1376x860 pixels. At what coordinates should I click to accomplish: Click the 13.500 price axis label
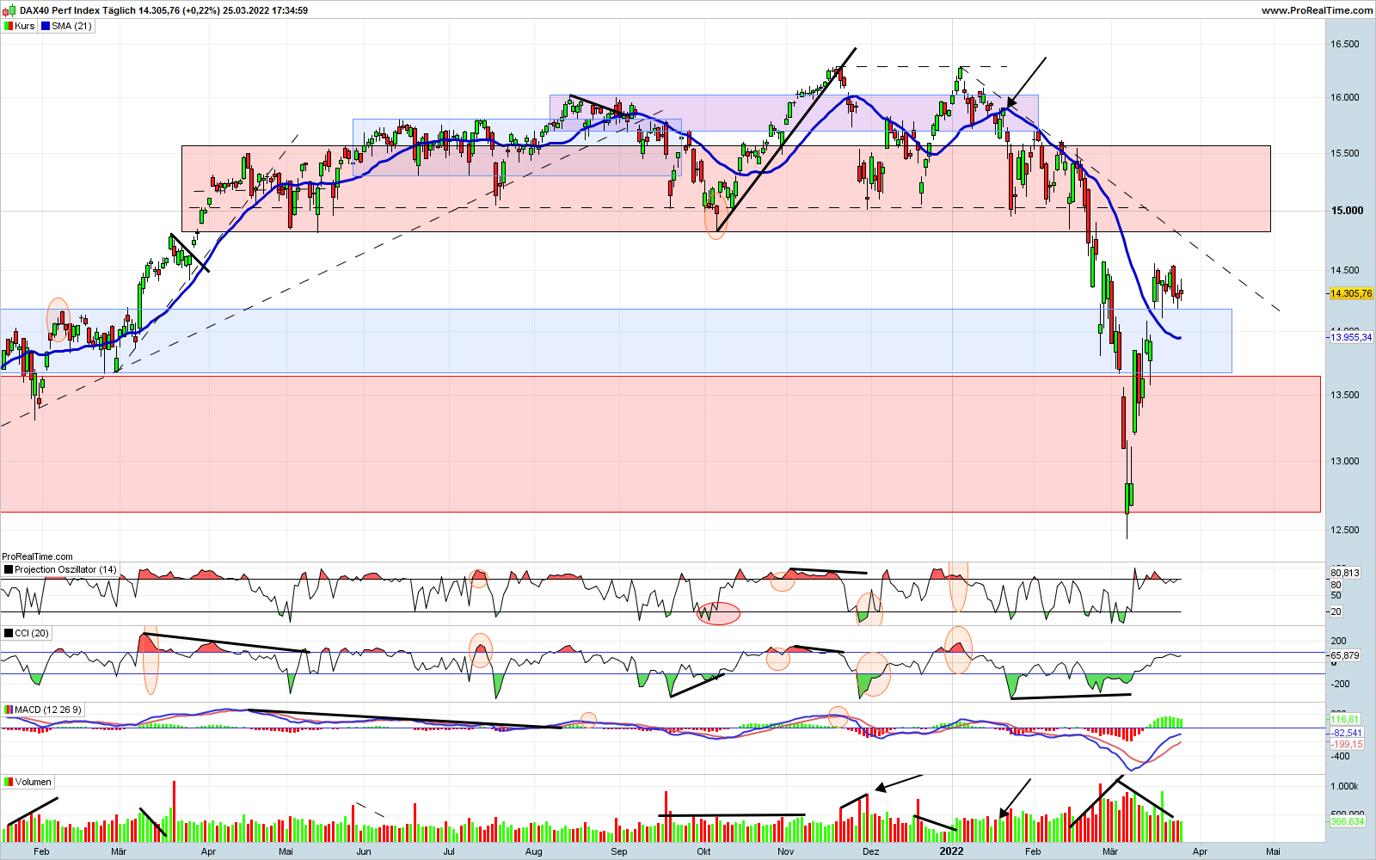[1345, 395]
